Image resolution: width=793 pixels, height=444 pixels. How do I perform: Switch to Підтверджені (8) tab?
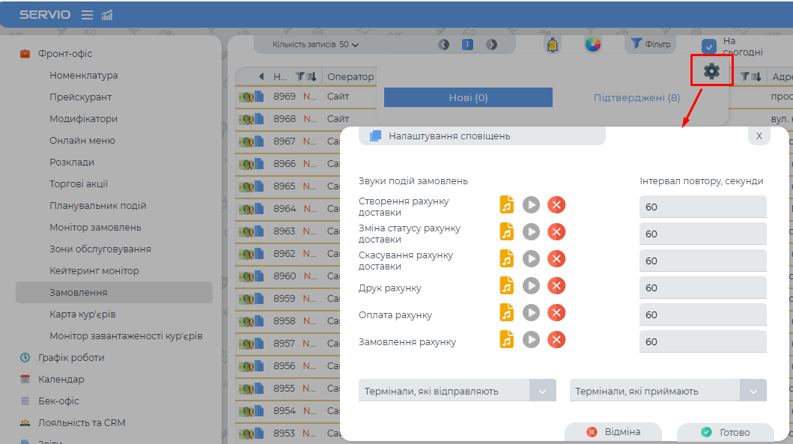(636, 97)
